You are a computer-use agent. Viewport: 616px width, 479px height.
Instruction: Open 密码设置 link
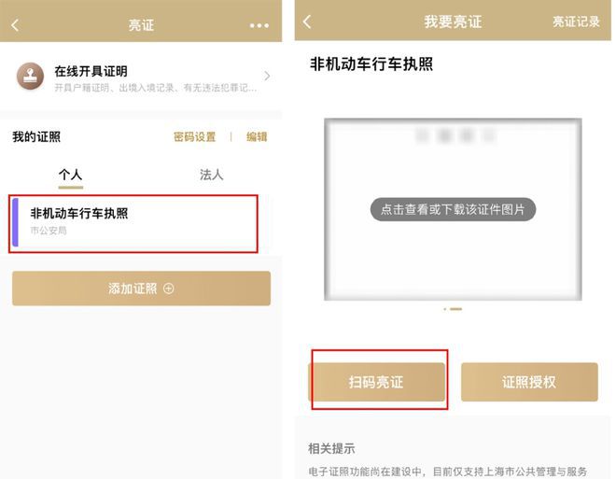coord(194,136)
